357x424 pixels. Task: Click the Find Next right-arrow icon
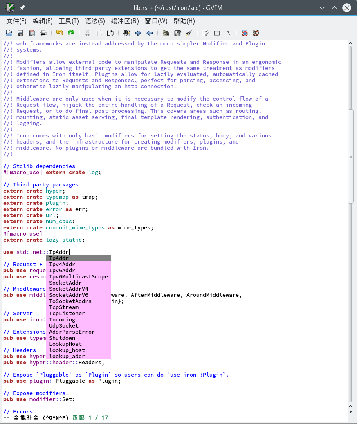138,33
